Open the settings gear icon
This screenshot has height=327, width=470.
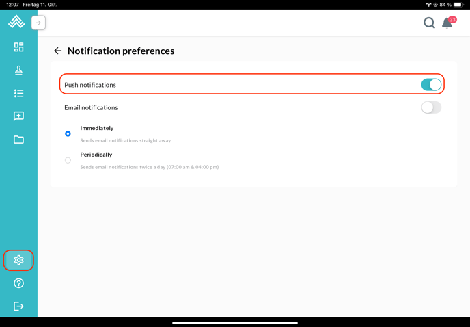[x=18, y=260]
